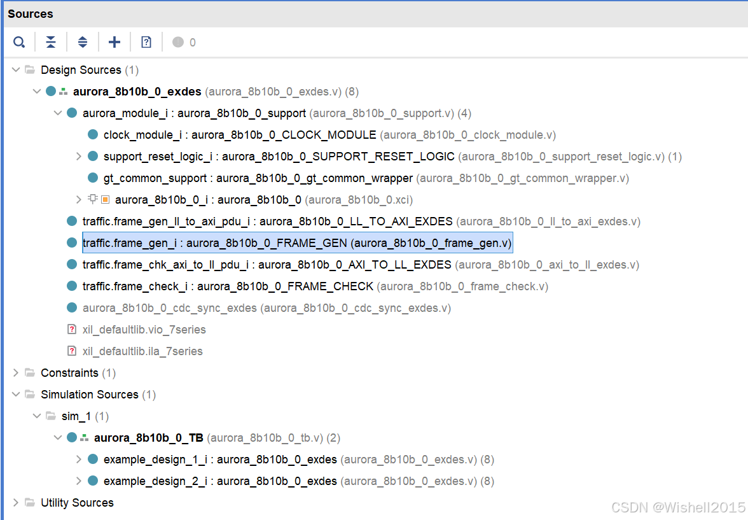Click blue dot icon for example_design_2_i
Viewport: 748px width, 520px height.
93,481
